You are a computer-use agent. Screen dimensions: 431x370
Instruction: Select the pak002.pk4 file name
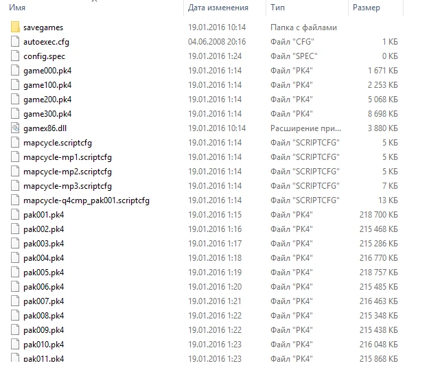pyautogui.click(x=43, y=229)
